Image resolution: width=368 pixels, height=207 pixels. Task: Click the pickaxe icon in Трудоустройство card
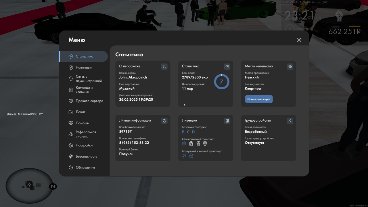pyautogui.click(x=290, y=121)
